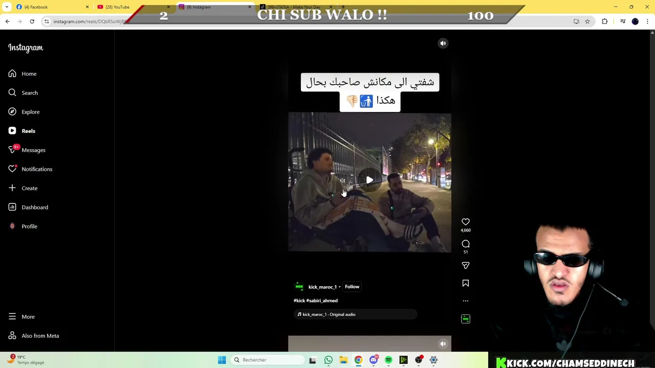Open the Dashboard page

tap(28, 207)
